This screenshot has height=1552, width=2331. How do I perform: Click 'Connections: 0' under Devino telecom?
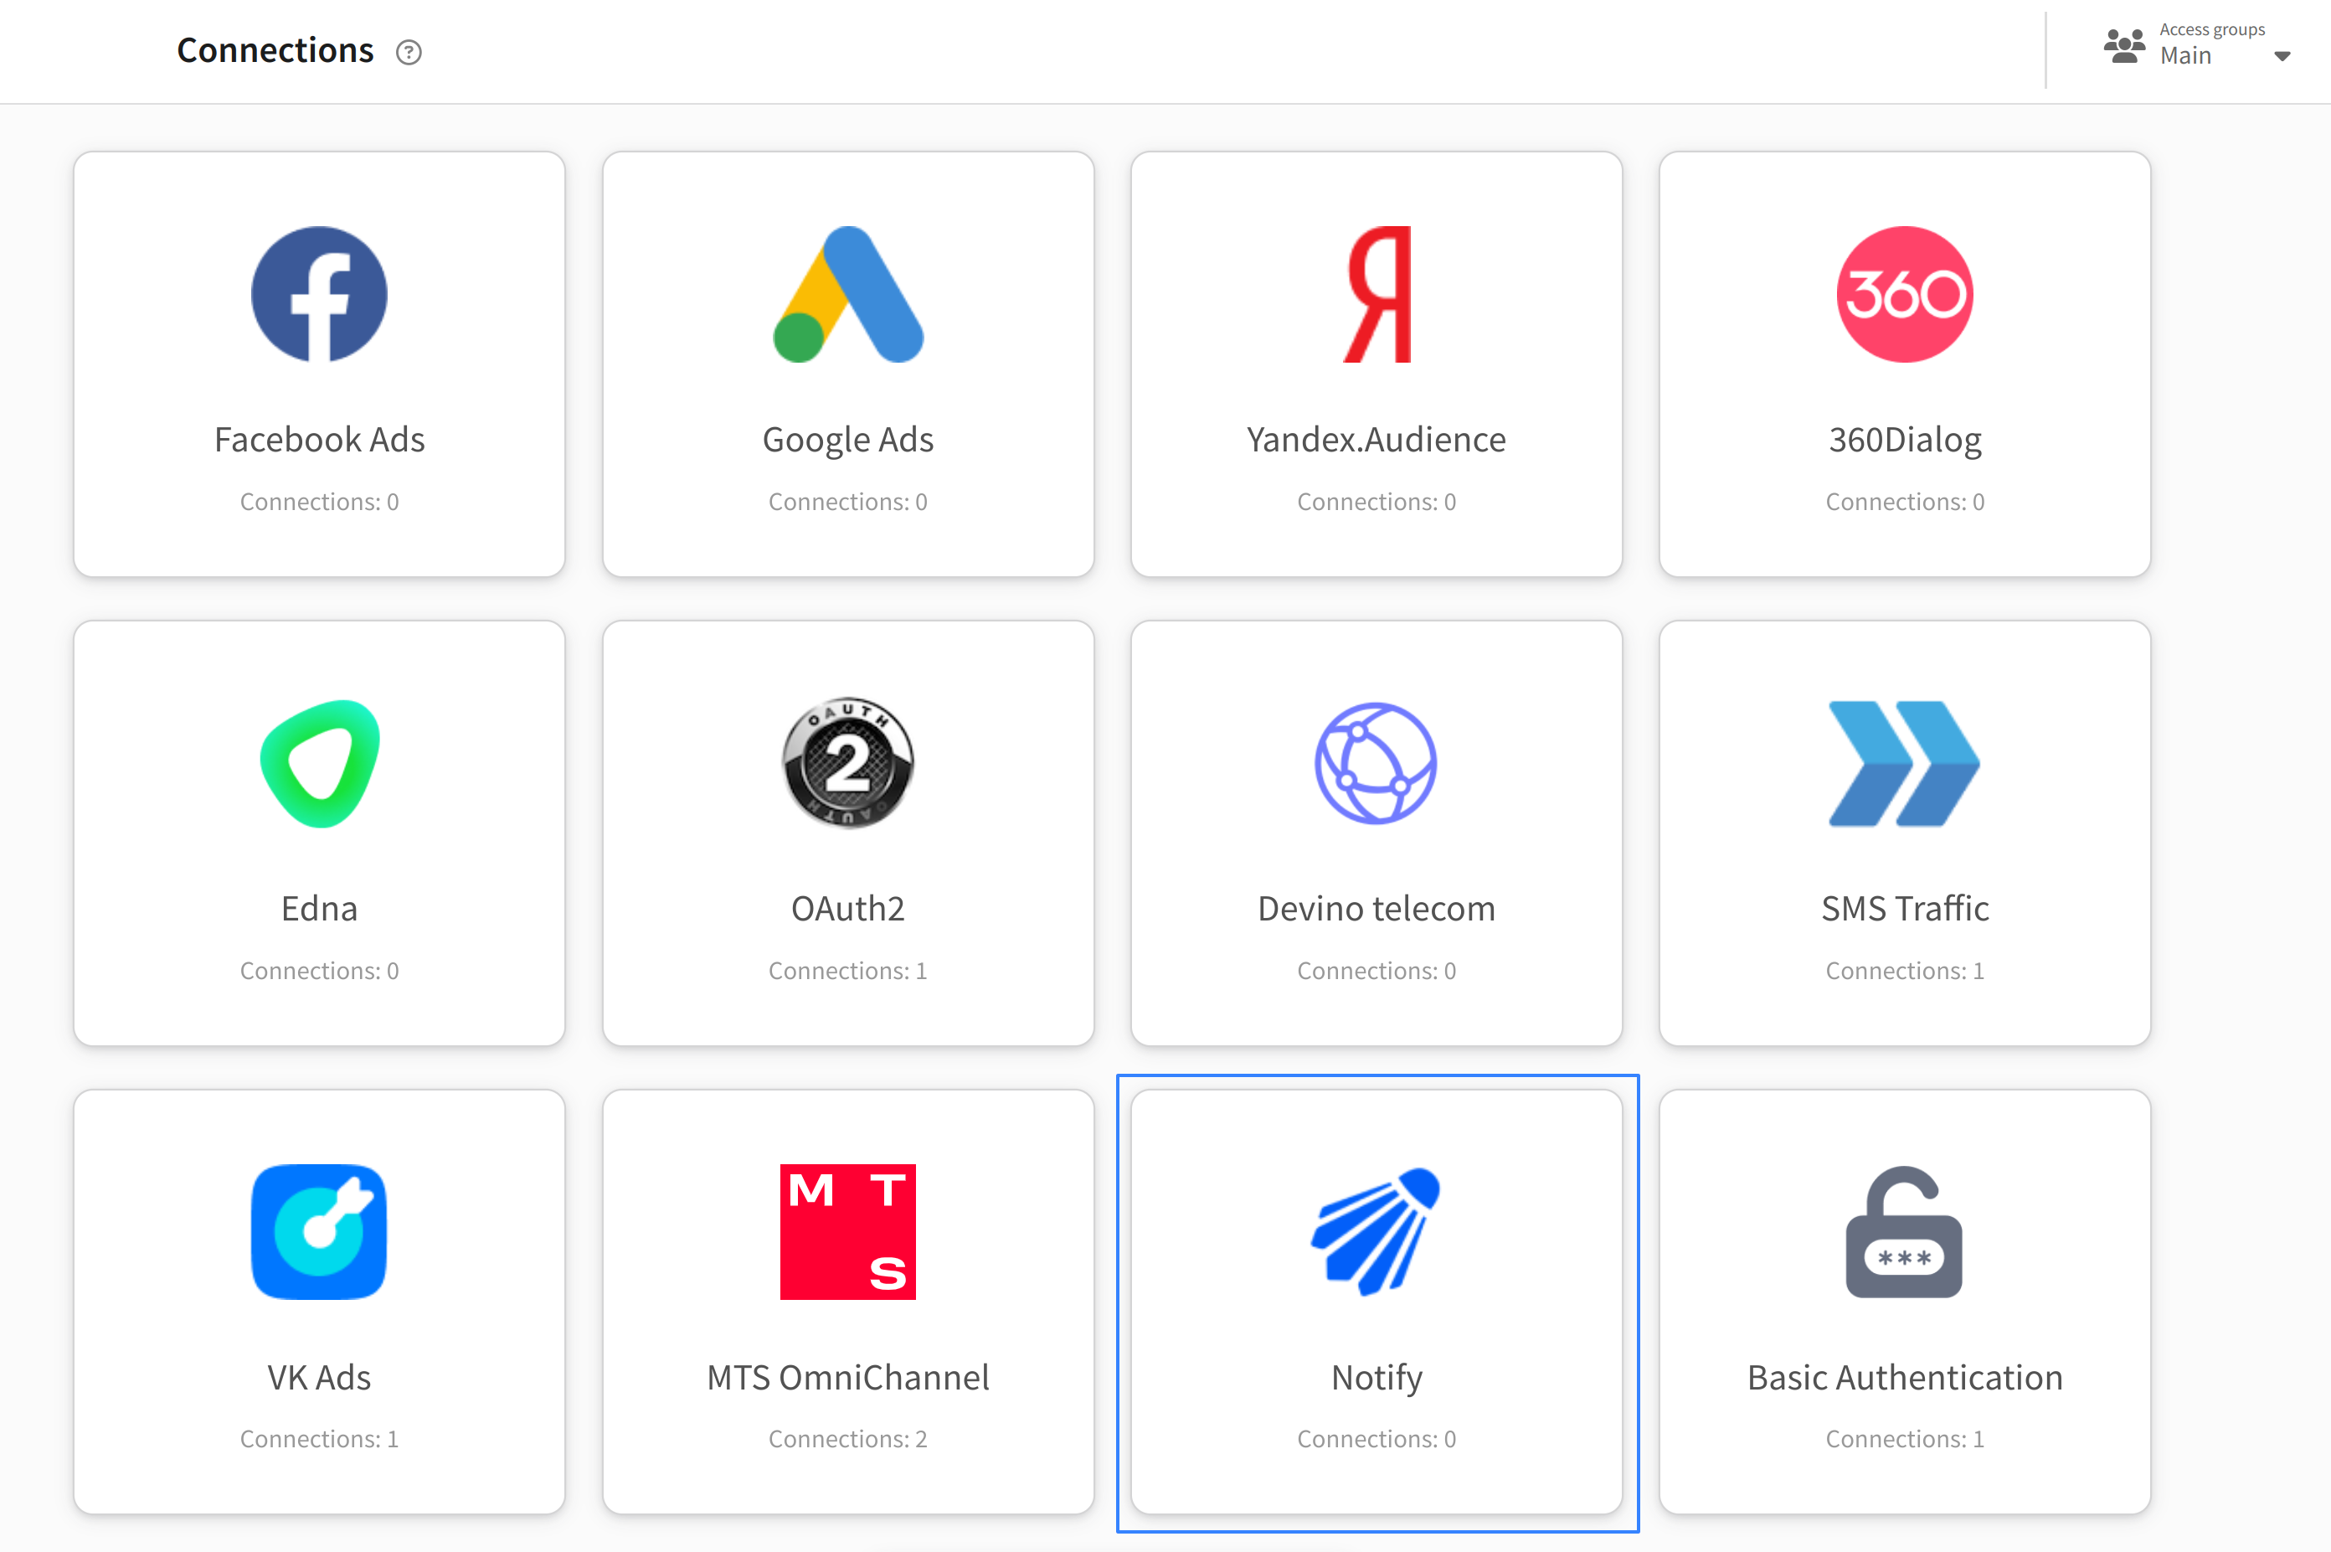pos(1376,971)
